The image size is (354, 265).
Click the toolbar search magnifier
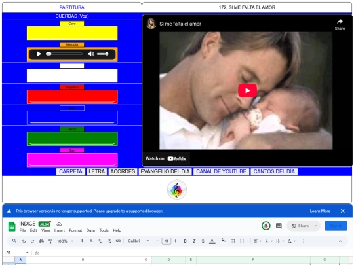[14, 241]
